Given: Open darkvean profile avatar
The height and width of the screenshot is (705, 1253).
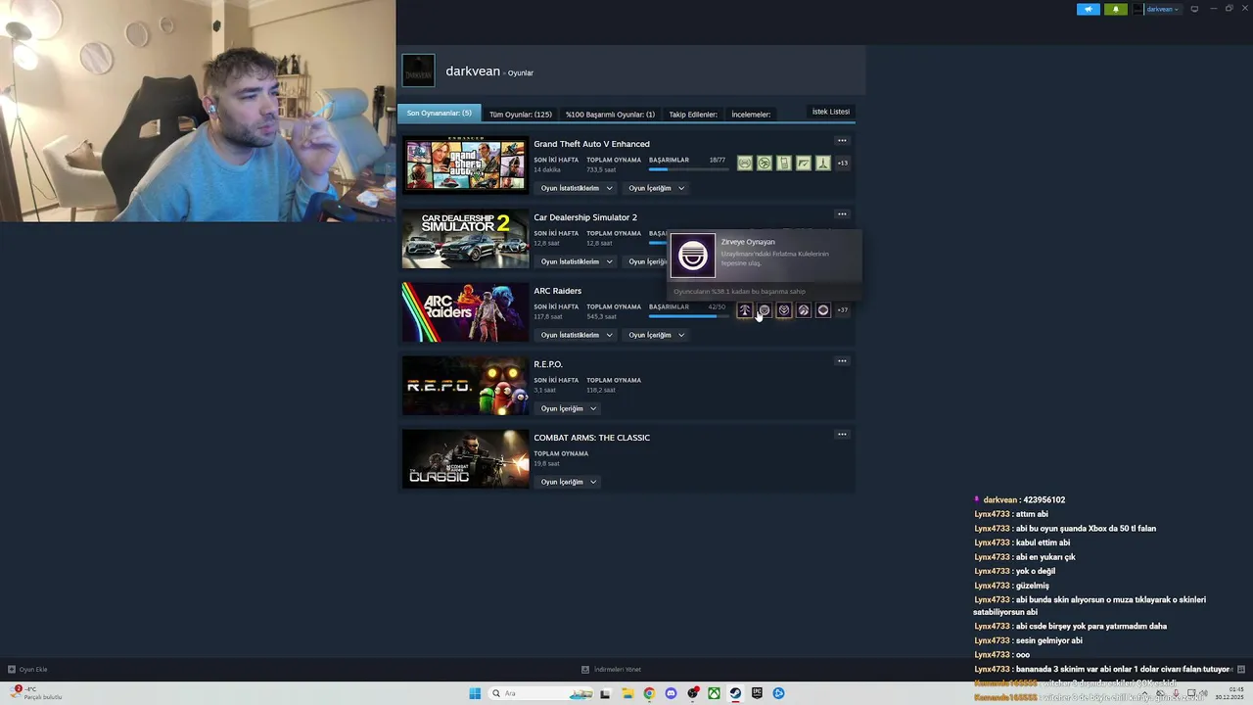Looking at the screenshot, I should [419, 70].
